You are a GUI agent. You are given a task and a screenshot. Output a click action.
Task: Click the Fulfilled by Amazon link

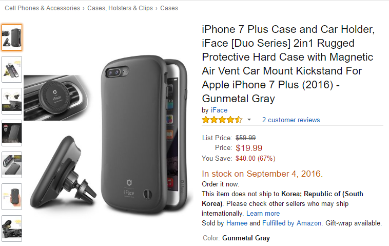(292, 223)
